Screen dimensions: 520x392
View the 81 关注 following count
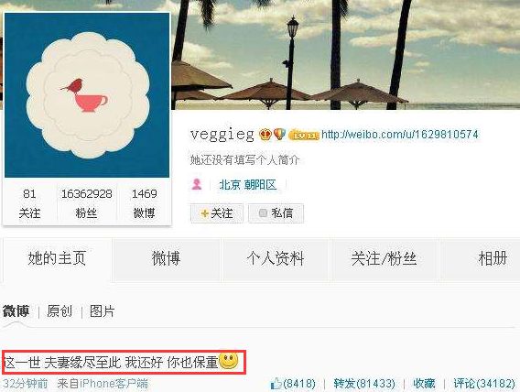(29, 203)
